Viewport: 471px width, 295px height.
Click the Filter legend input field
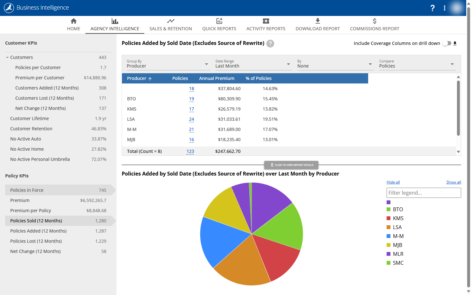tap(424, 193)
